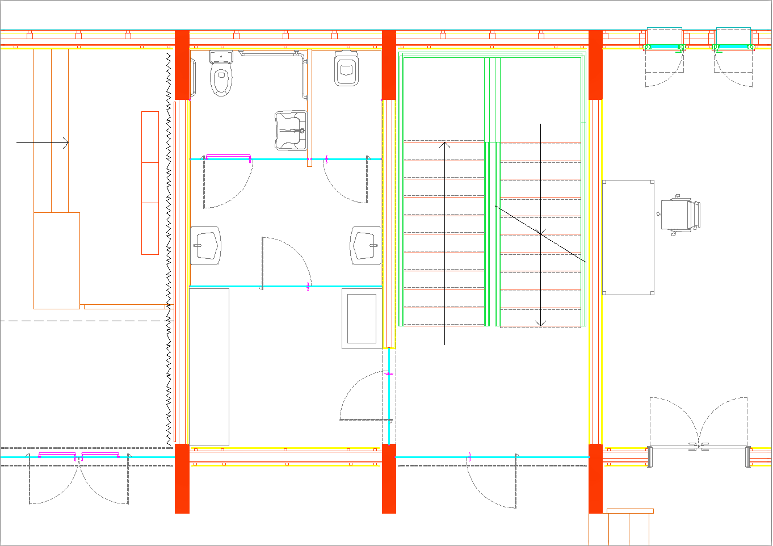Select the zigzag break line

pyautogui.click(x=169, y=250)
